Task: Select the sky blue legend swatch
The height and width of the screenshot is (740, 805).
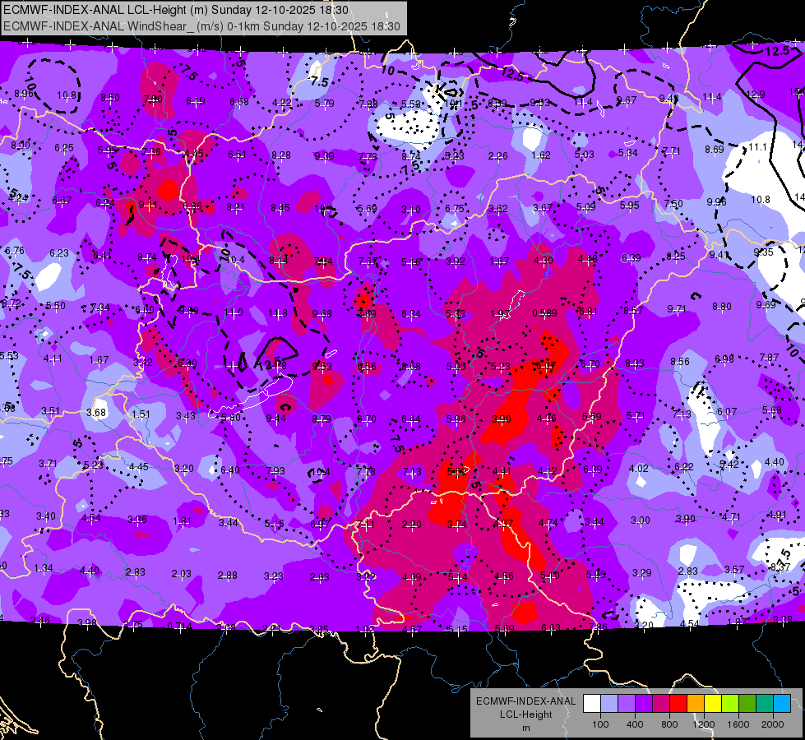Action: click(782, 704)
